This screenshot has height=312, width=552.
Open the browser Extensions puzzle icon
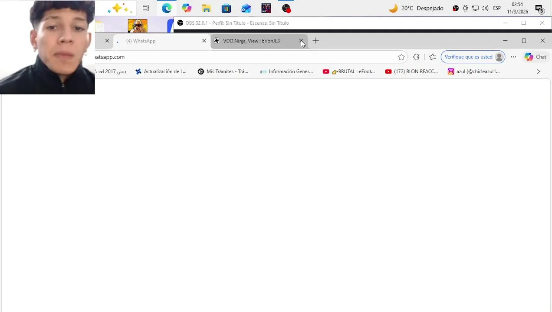coord(416,57)
